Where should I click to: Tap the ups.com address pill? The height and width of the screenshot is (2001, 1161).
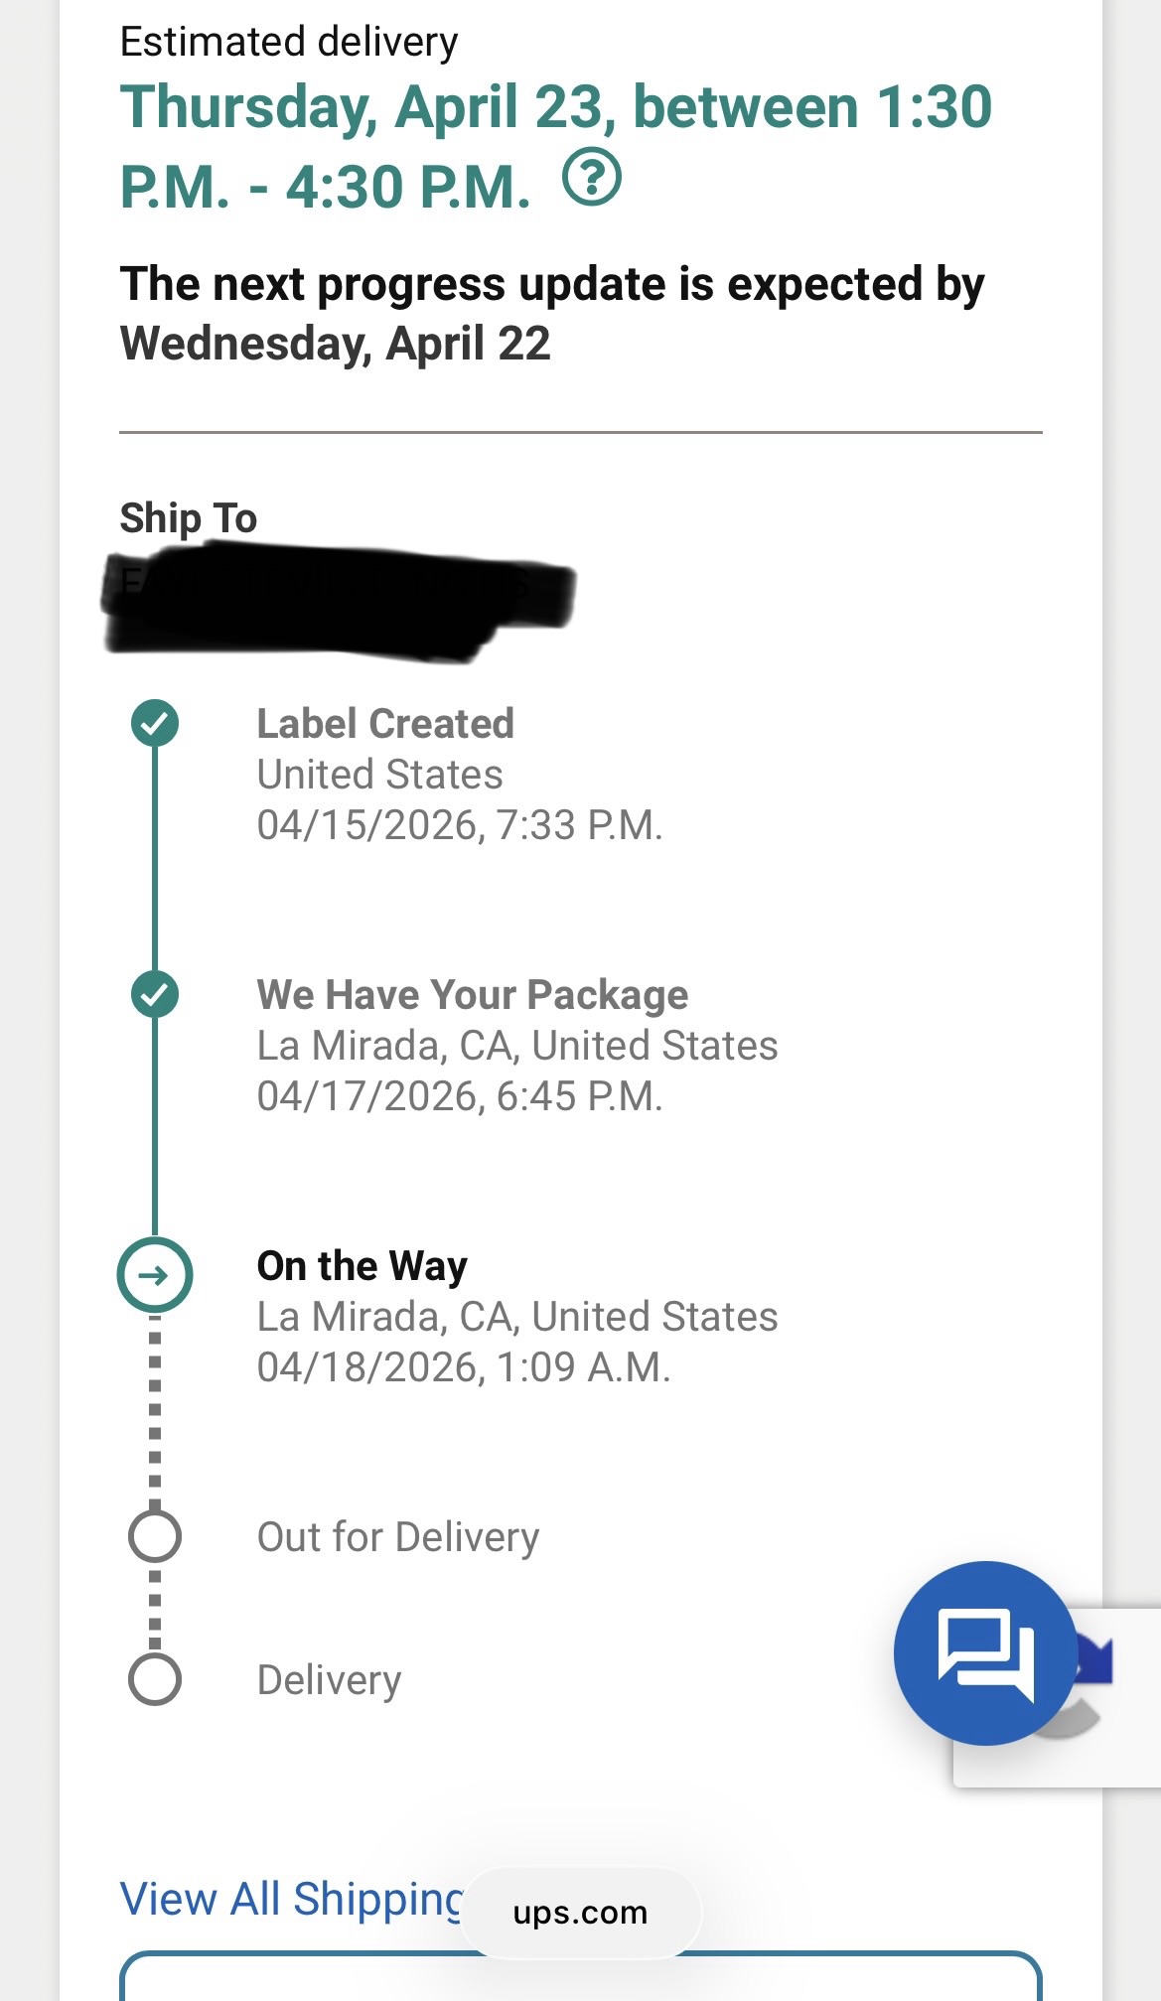click(580, 1913)
